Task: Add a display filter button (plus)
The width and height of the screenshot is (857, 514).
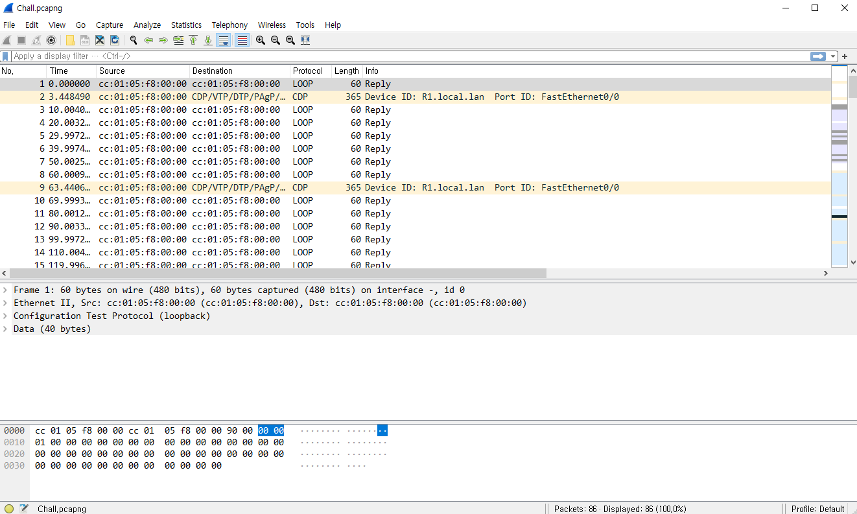Action: point(845,56)
